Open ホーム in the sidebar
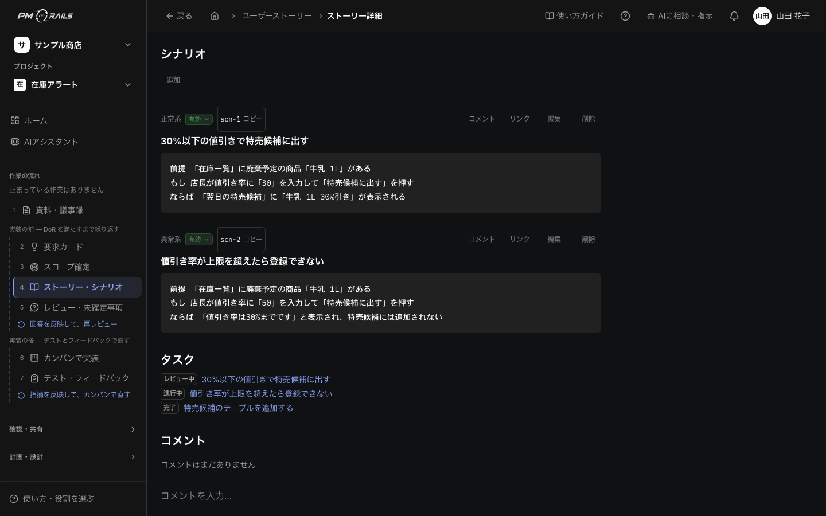This screenshot has width=826, height=516. pyautogui.click(x=73, y=120)
